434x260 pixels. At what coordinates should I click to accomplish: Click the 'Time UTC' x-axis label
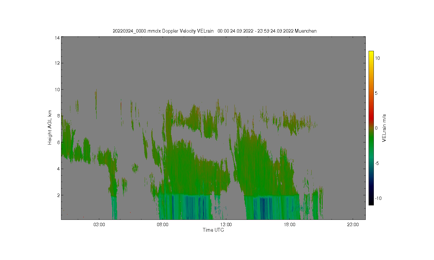(213, 230)
